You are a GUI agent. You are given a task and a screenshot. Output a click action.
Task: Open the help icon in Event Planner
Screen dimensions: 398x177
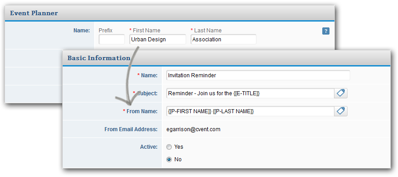326,31
